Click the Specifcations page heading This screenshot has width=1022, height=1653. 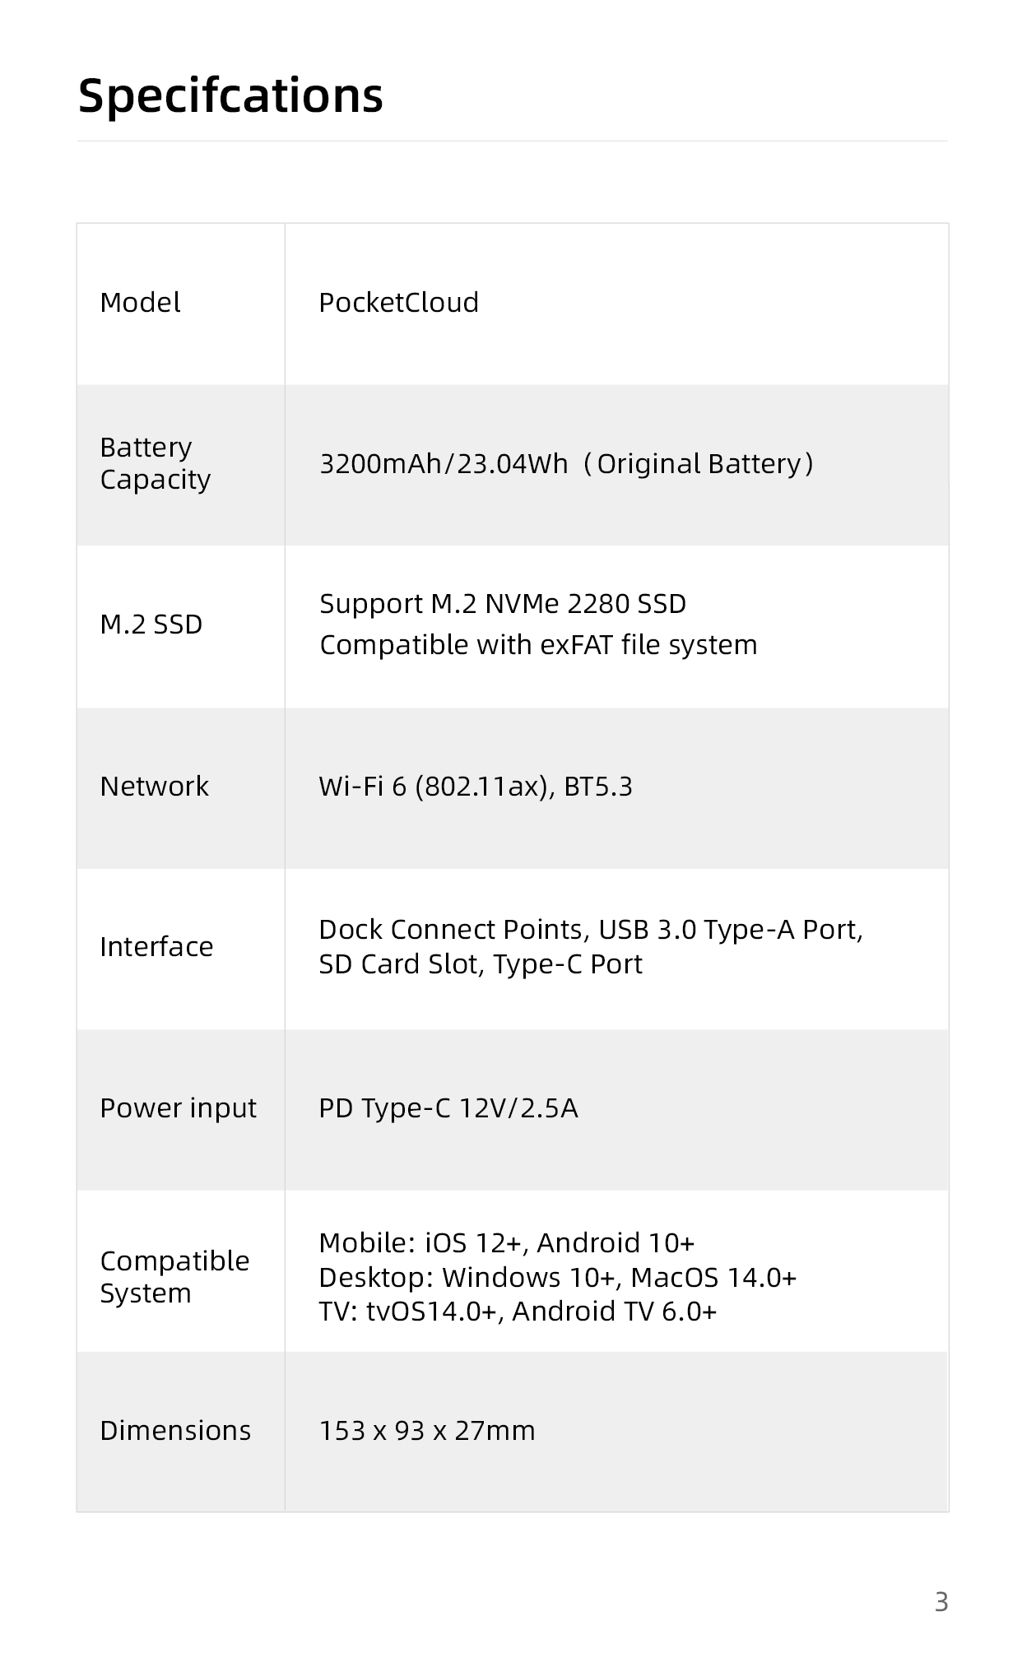tap(230, 95)
